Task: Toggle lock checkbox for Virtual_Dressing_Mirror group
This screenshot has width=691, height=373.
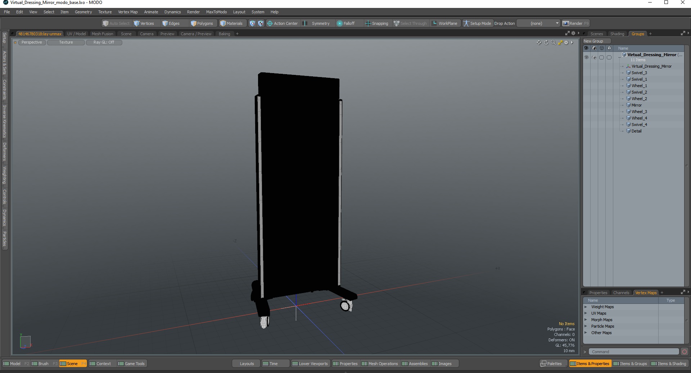Action: coord(609,58)
